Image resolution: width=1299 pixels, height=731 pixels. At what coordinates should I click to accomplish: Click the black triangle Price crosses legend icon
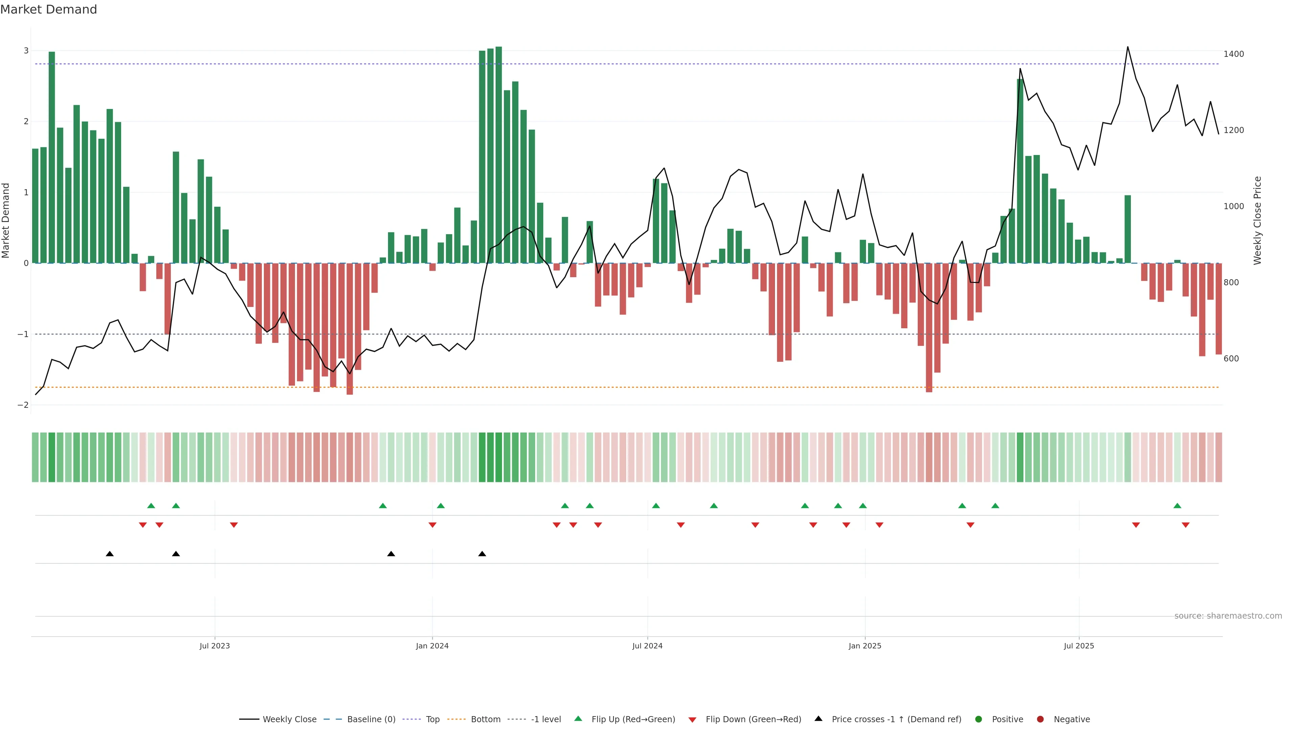tap(818, 719)
